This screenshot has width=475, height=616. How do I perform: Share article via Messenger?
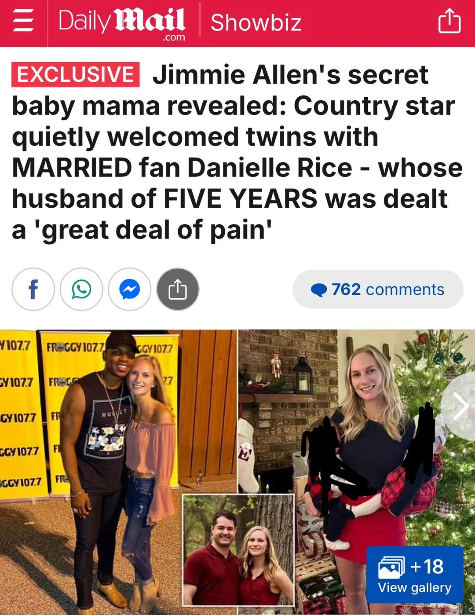click(x=130, y=289)
